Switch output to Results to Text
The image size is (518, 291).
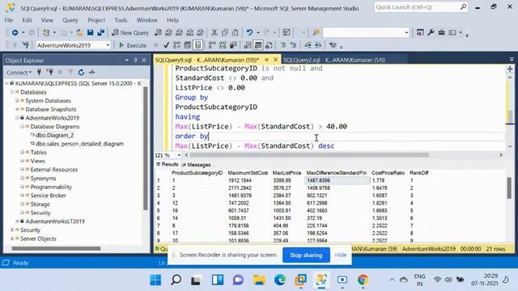(x=248, y=45)
